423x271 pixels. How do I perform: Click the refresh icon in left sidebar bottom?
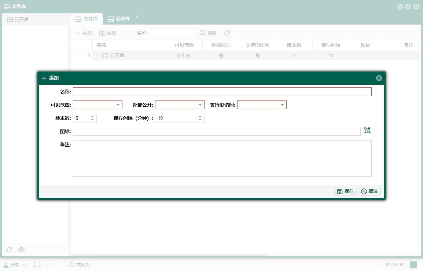point(9,250)
